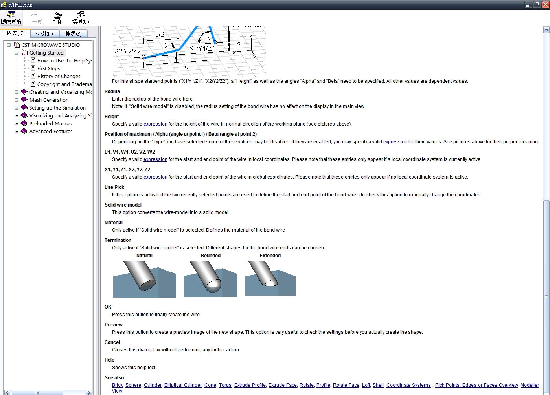This screenshot has height=395, width=550.
Task: Open the expression link under Position of maximum
Action: point(395,142)
